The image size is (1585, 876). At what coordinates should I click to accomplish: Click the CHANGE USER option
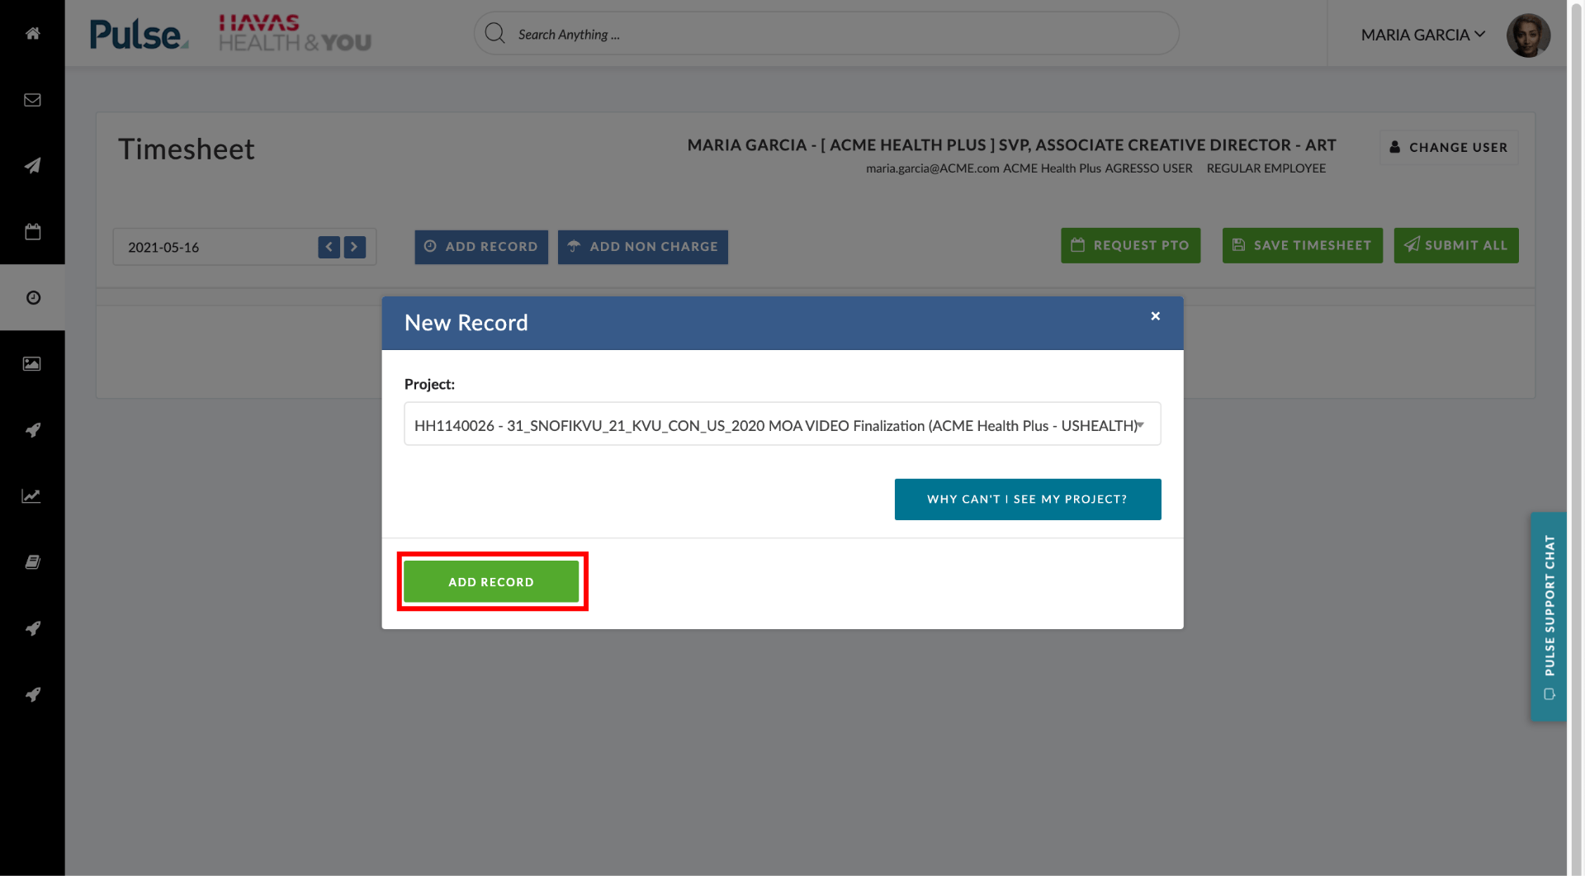pos(1449,147)
